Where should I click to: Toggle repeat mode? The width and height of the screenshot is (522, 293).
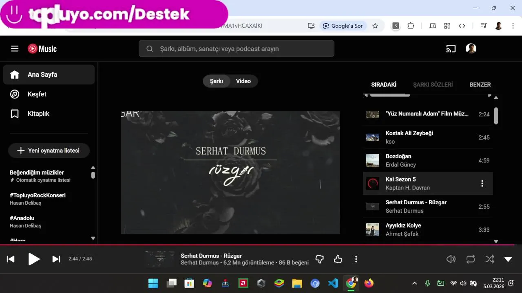pyautogui.click(x=471, y=259)
